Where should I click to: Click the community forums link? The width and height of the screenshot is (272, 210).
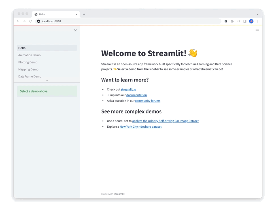(148, 100)
